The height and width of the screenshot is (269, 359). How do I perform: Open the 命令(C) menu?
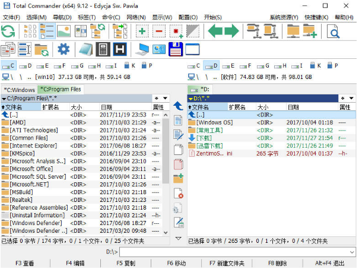pos(111,17)
